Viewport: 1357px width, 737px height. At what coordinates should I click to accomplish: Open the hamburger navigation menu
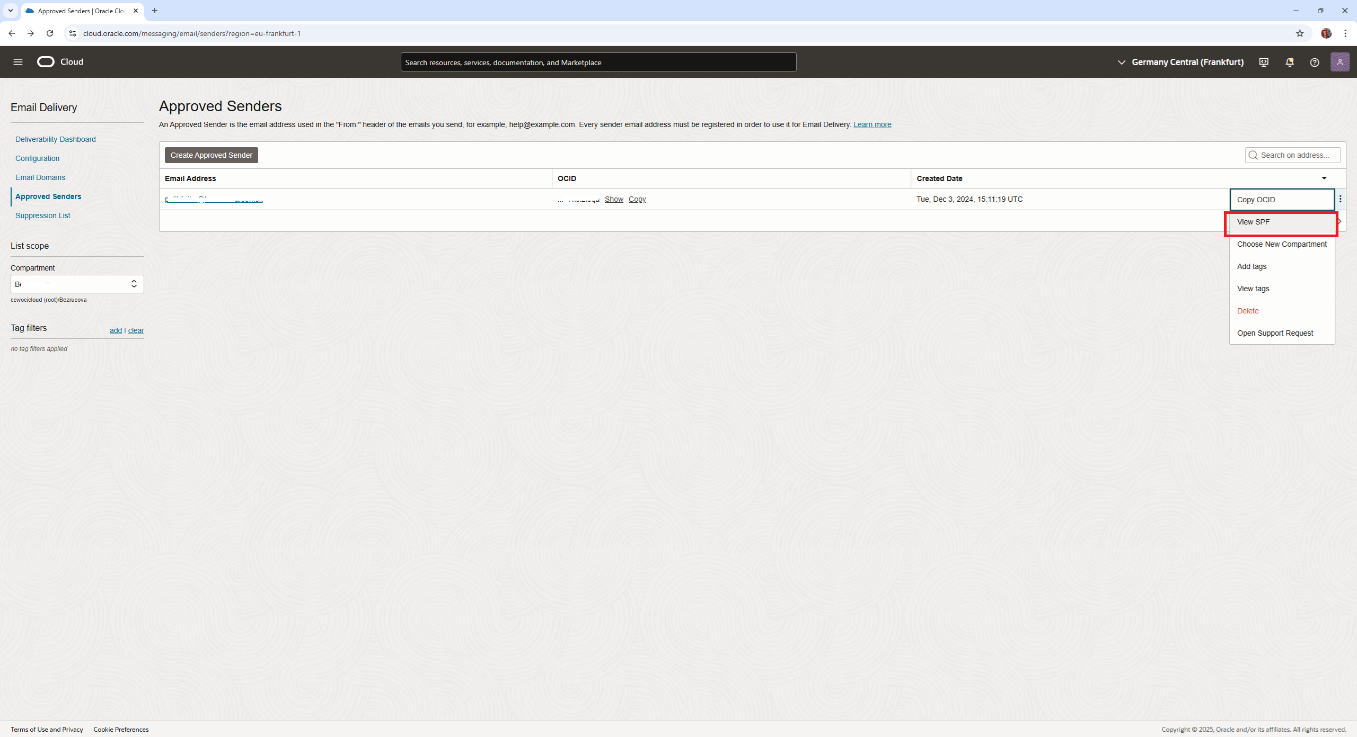click(18, 62)
